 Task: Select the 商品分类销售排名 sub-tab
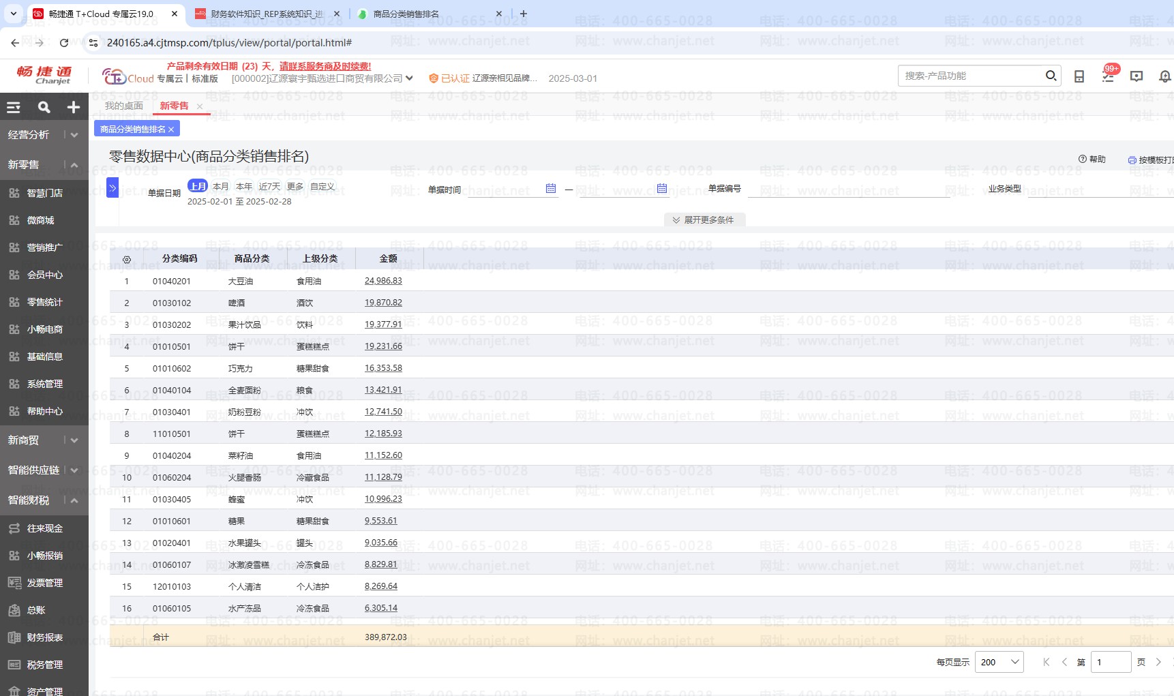point(133,129)
